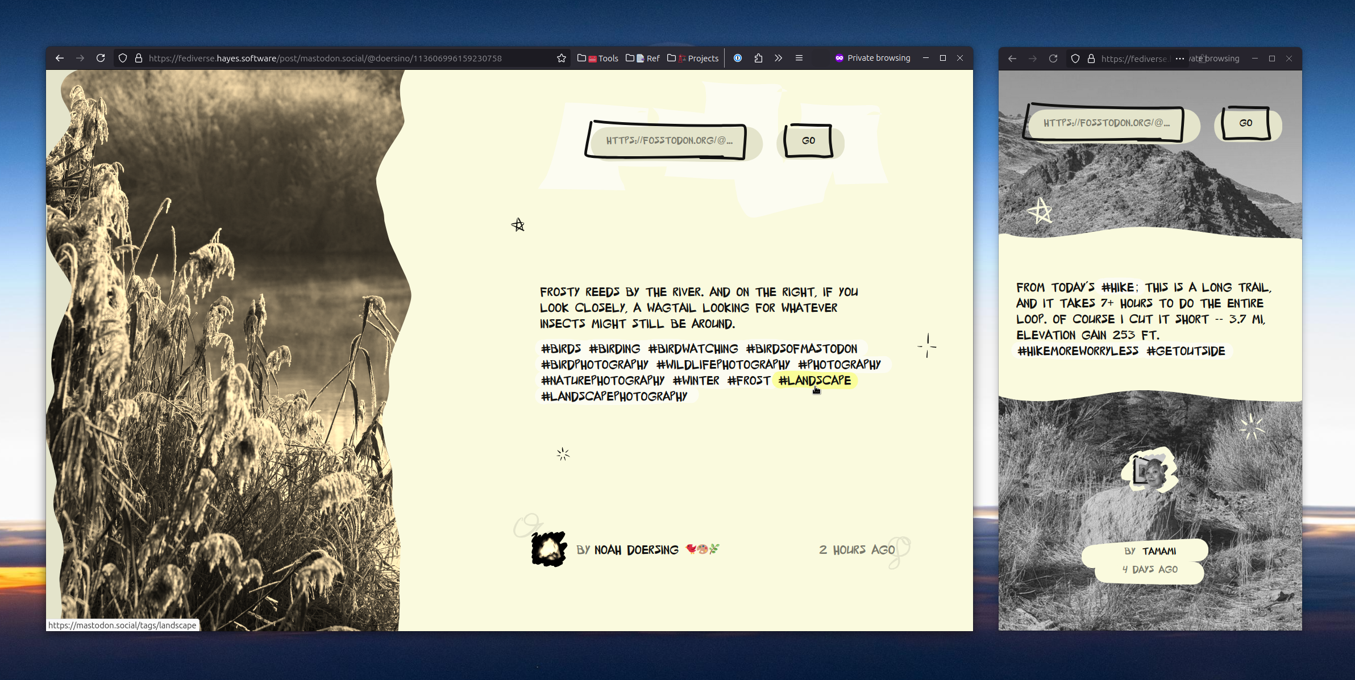
Task: Reload the page in the left browser window
Action: [x=101, y=58]
